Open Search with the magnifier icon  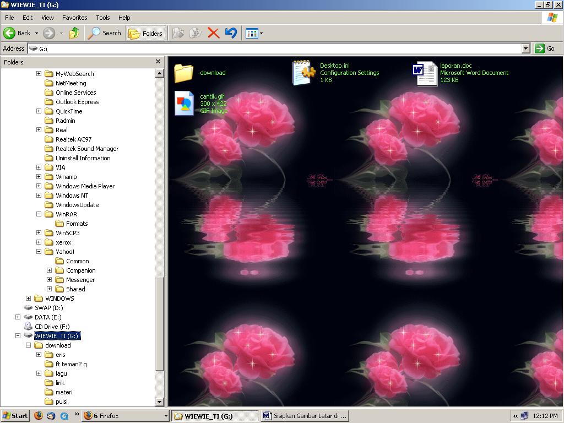coord(94,33)
